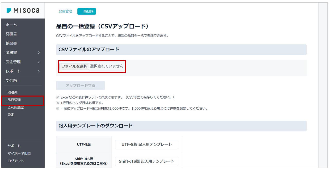Open 設定 in the sidebar
This screenshot has width=329, height=170.
(x=11, y=115)
